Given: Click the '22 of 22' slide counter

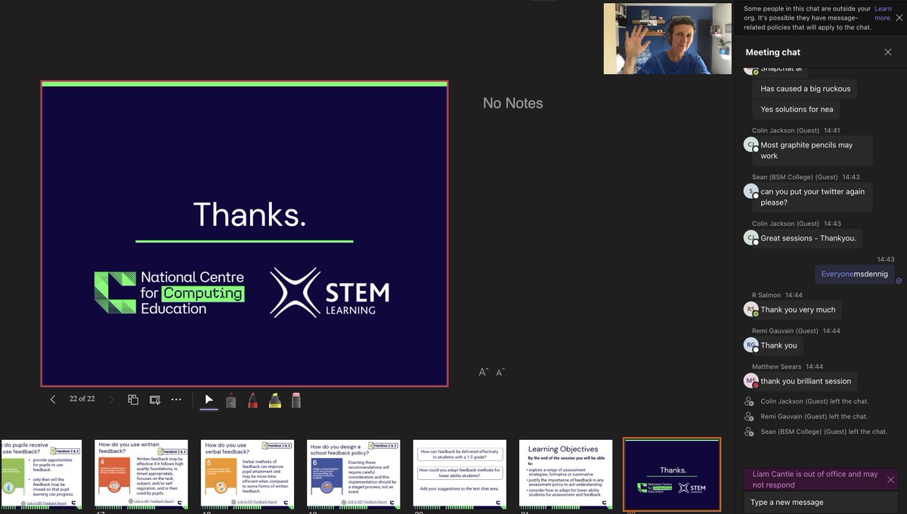Looking at the screenshot, I should (82, 398).
